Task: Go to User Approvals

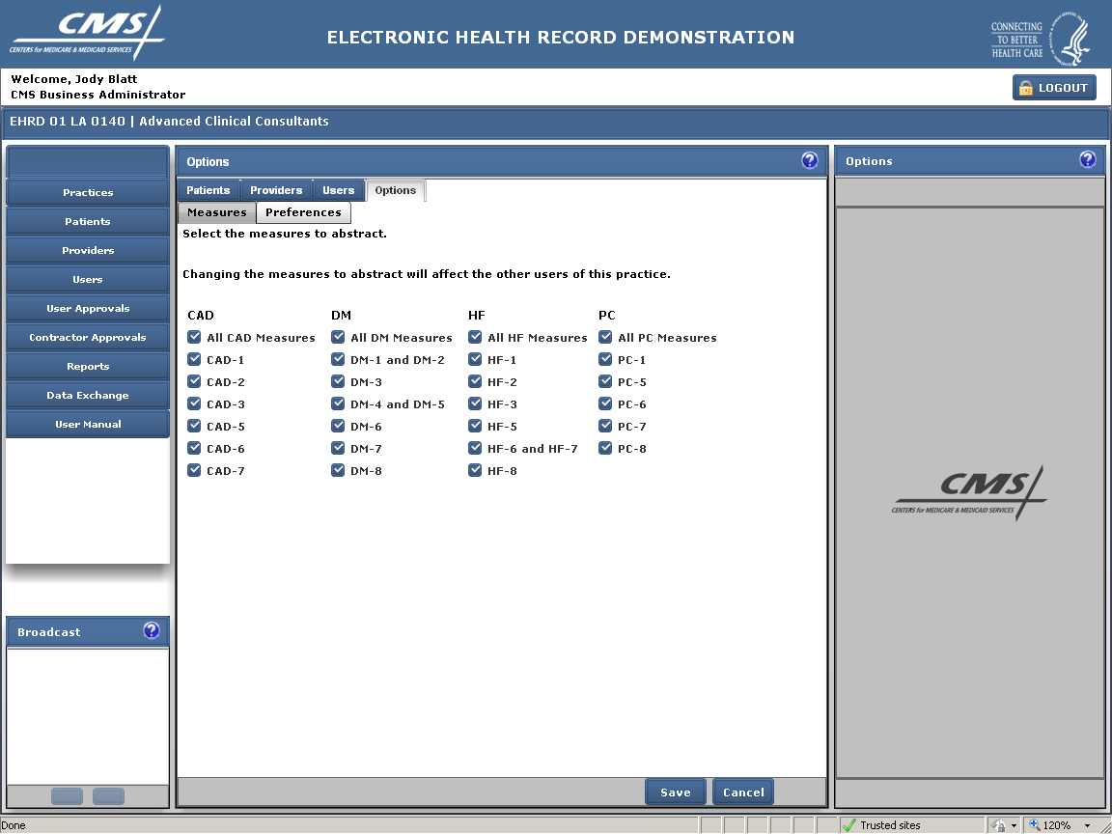Action: (88, 309)
